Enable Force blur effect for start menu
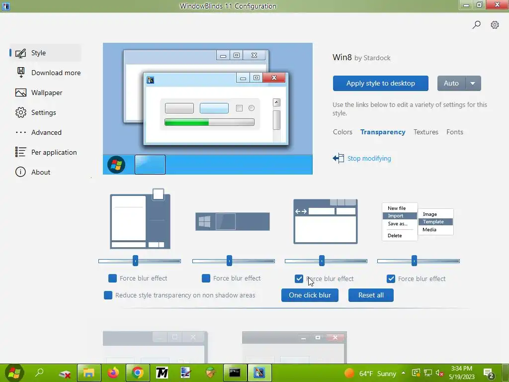This screenshot has height=382, width=509. coord(112,279)
